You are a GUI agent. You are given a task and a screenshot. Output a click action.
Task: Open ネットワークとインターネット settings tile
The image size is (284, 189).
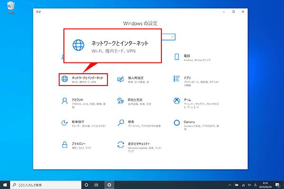click(83, 79)
